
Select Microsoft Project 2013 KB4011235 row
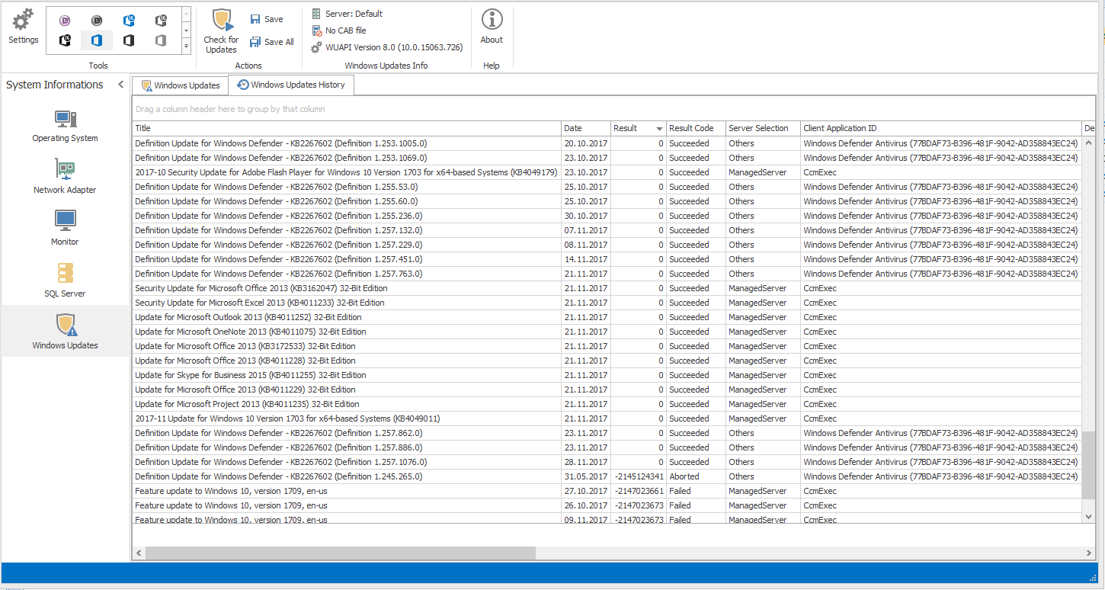[607, 404]
